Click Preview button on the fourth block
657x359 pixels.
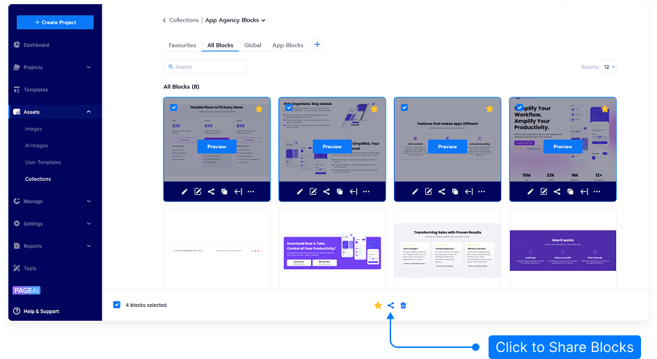click(562, 147)
